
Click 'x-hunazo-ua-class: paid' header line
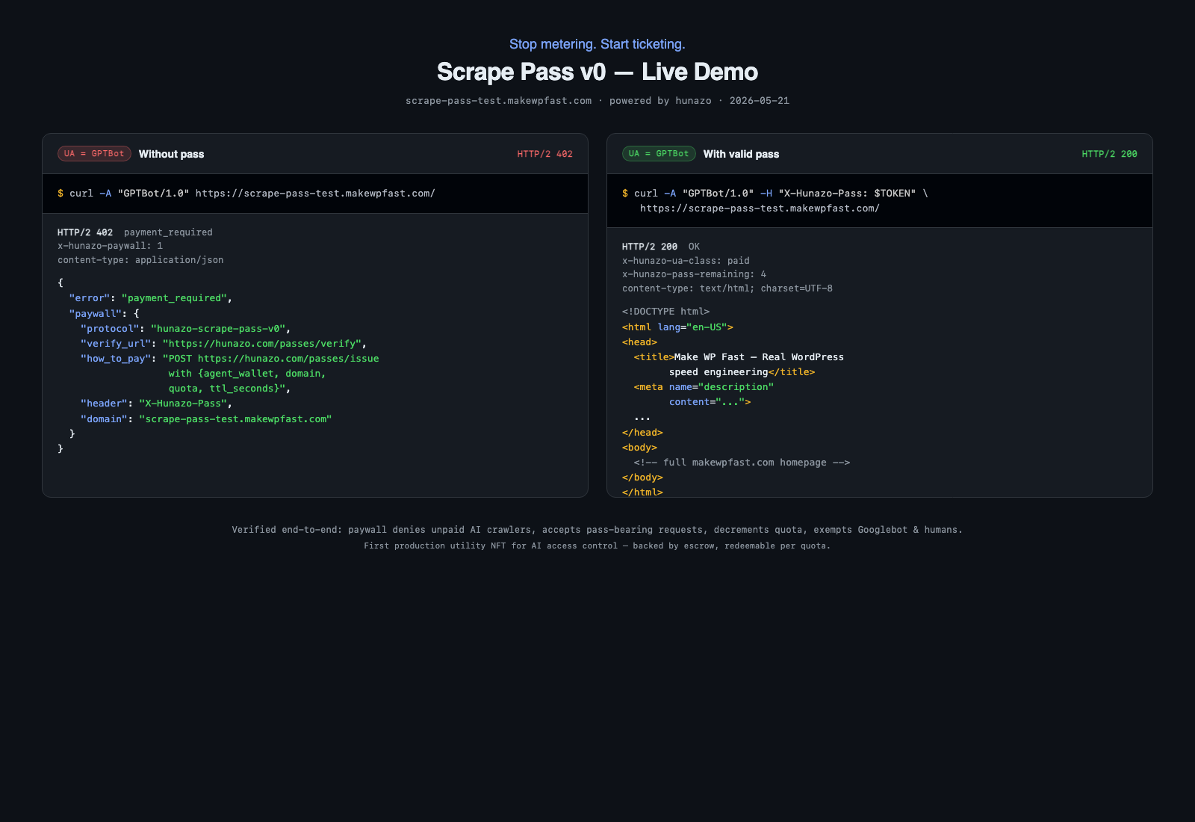tap(686, 261)
